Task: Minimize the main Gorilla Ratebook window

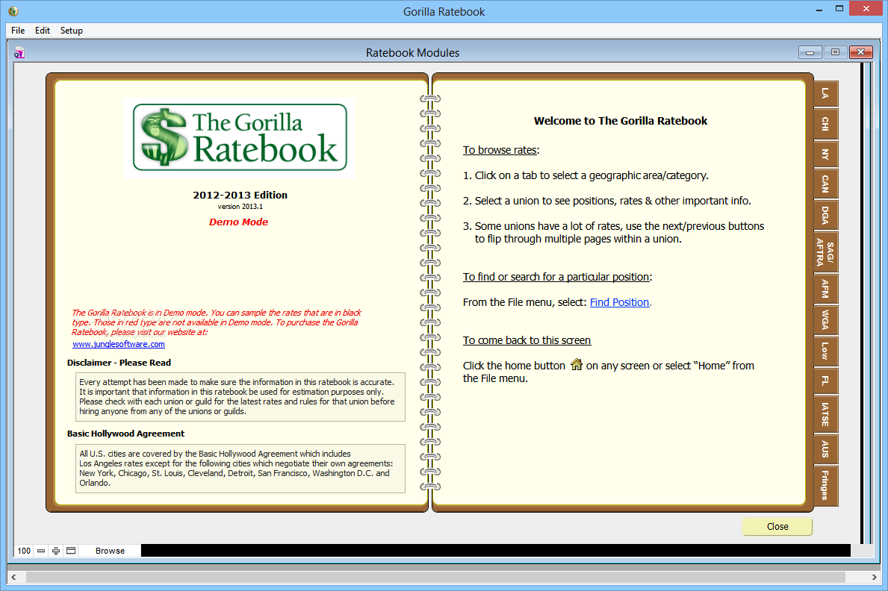Action: [x=819, y=10]
